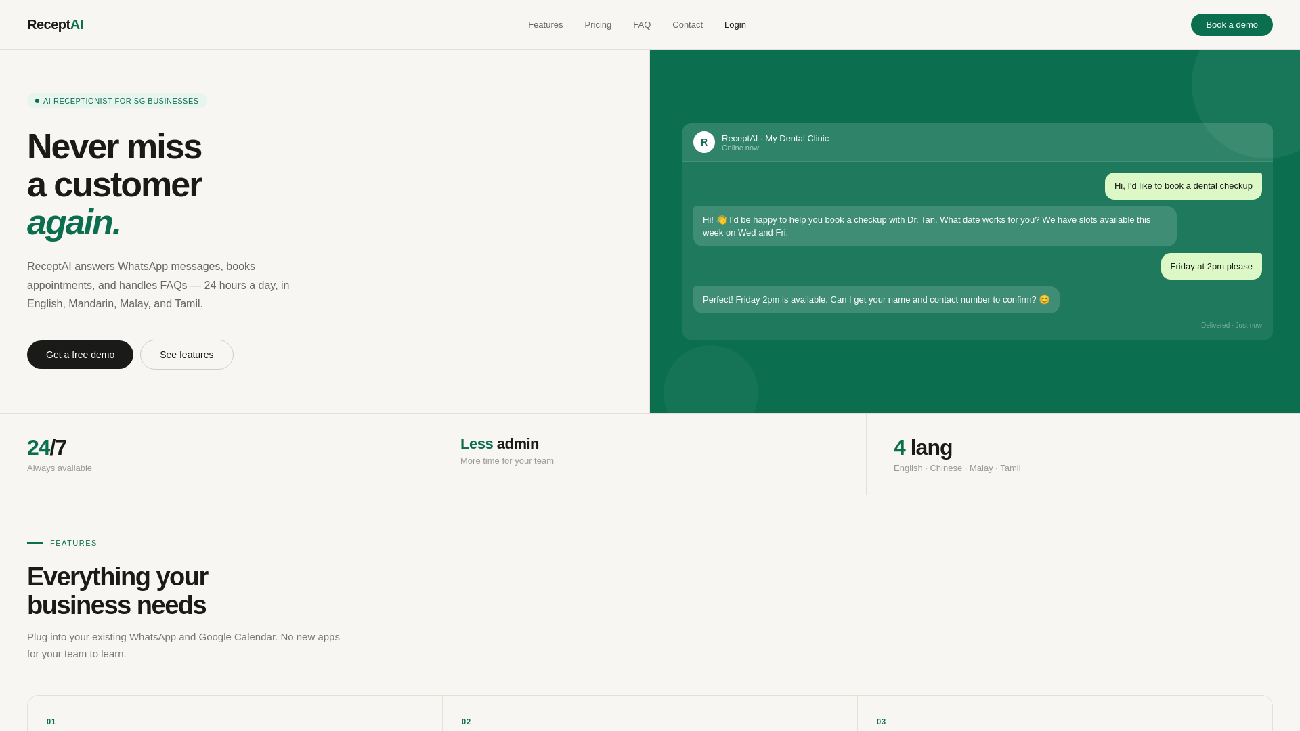
Task: Click the ReceptAI logo
Action: [55, 24]
